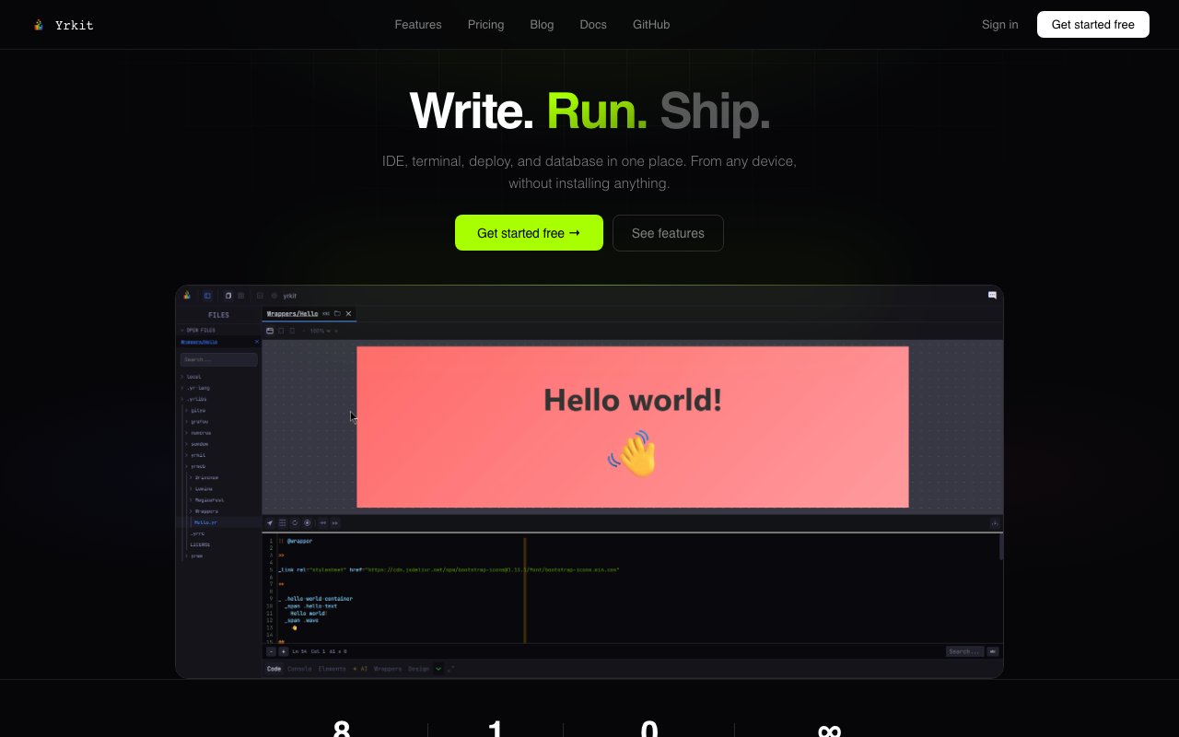Click the files Search field
Viewport: 1179px width, 737px height.
pos(218,359)
